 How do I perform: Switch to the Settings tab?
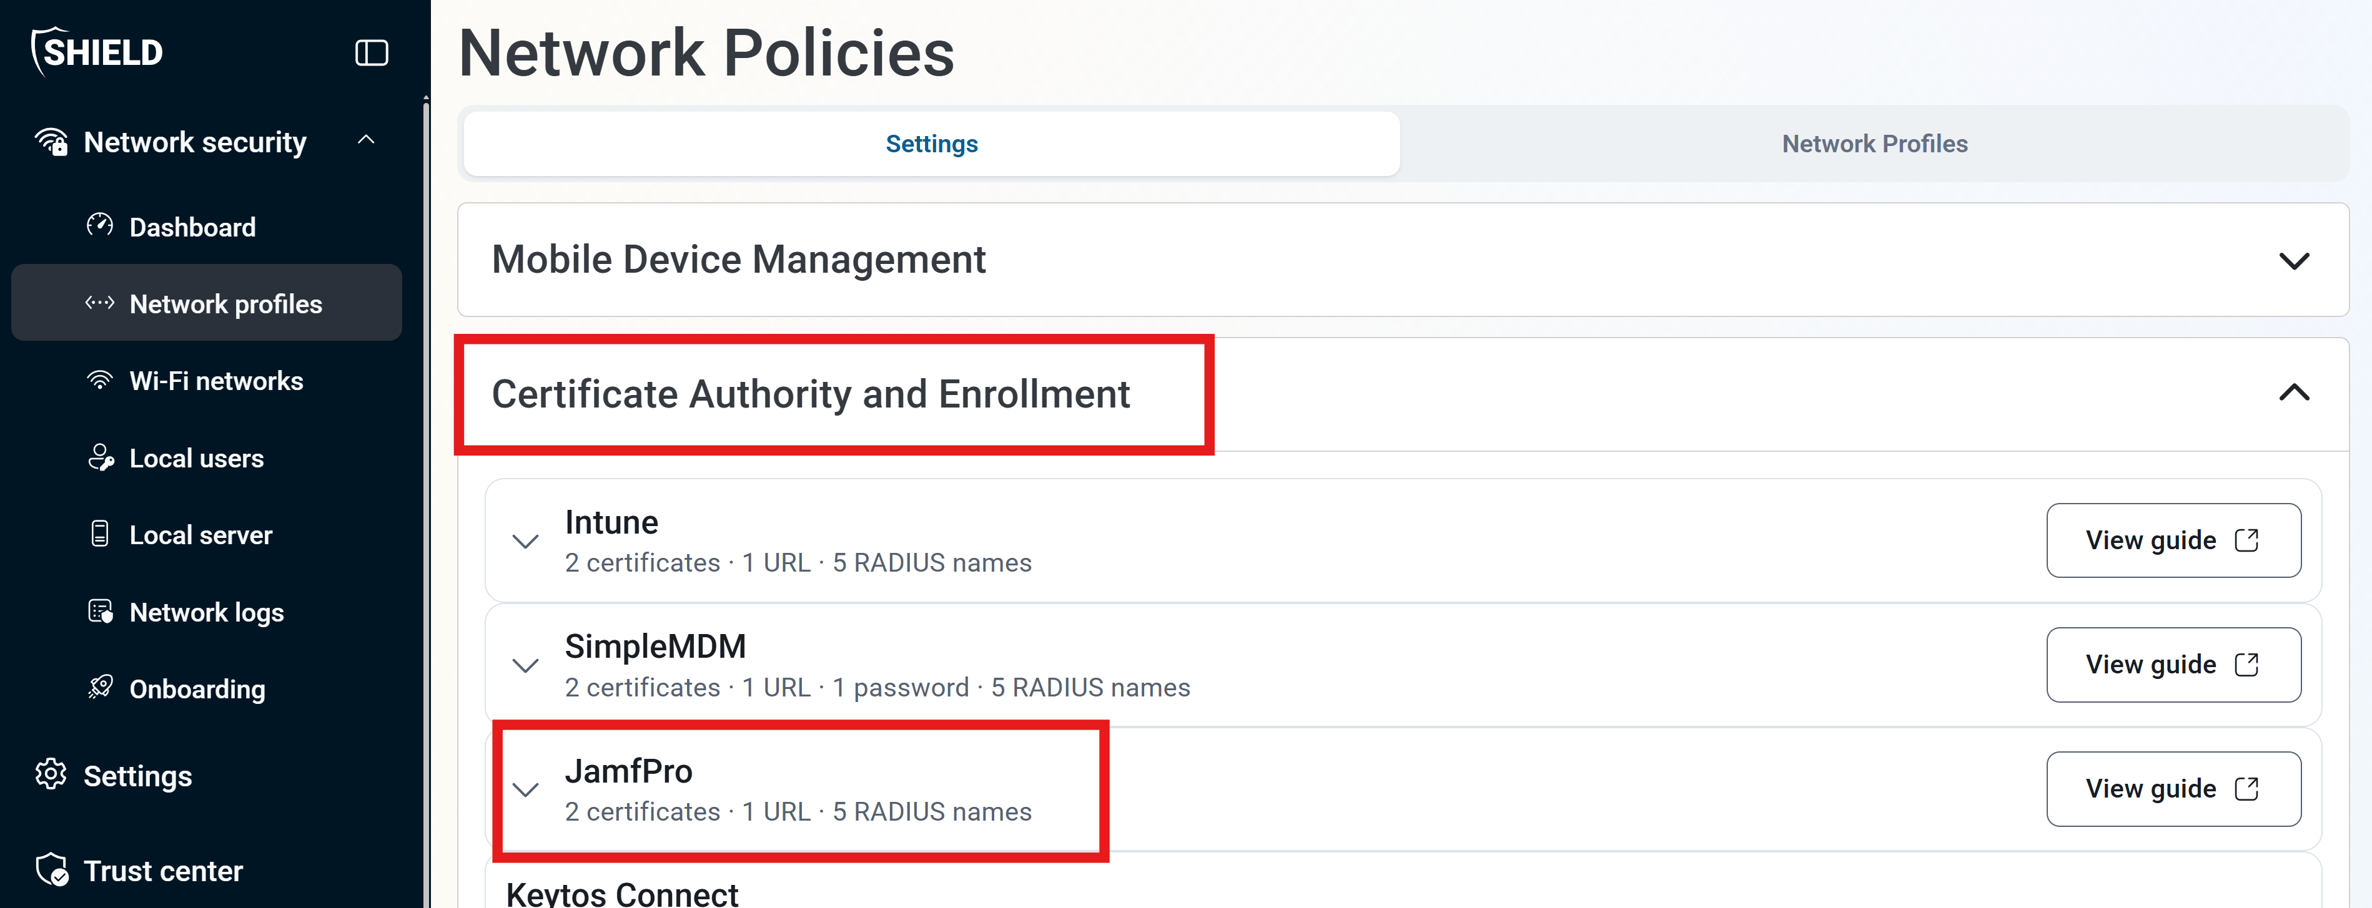(x=932, y=144)
